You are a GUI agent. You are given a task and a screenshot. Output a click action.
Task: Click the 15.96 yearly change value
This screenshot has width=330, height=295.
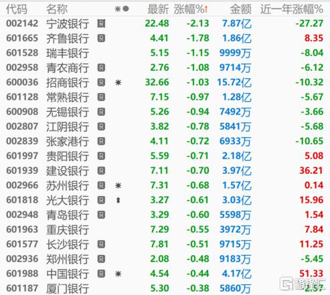[x=311, y=200]
